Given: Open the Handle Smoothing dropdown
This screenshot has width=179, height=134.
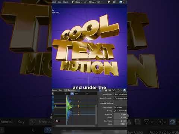Looking at the screenshot, I should [x=120, y=98].
